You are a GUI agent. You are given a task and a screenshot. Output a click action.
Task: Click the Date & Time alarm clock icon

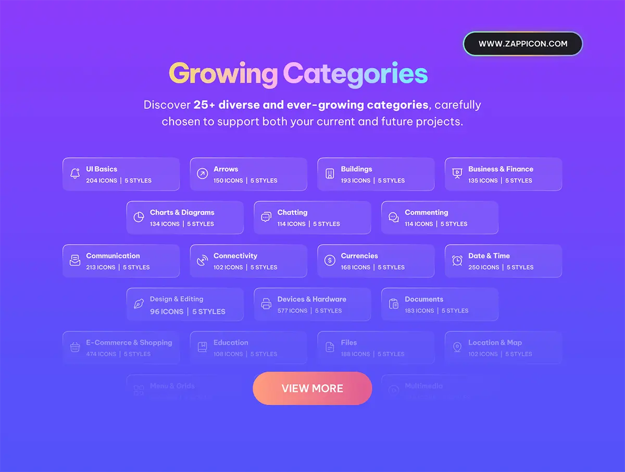(457, 261)
